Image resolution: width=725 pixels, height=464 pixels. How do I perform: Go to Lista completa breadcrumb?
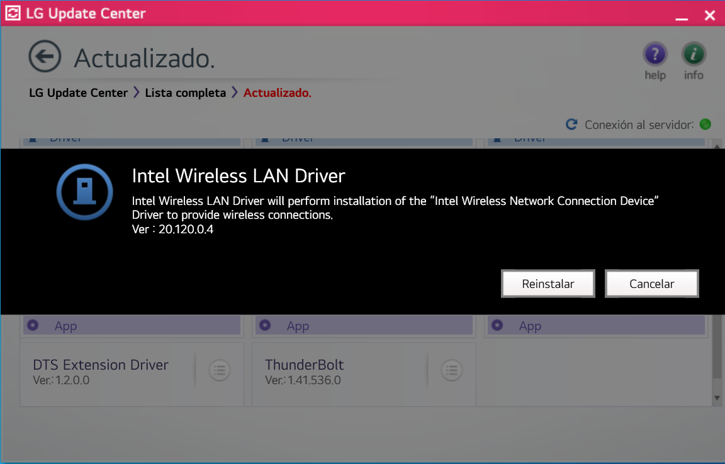click(x=186, y=93)
